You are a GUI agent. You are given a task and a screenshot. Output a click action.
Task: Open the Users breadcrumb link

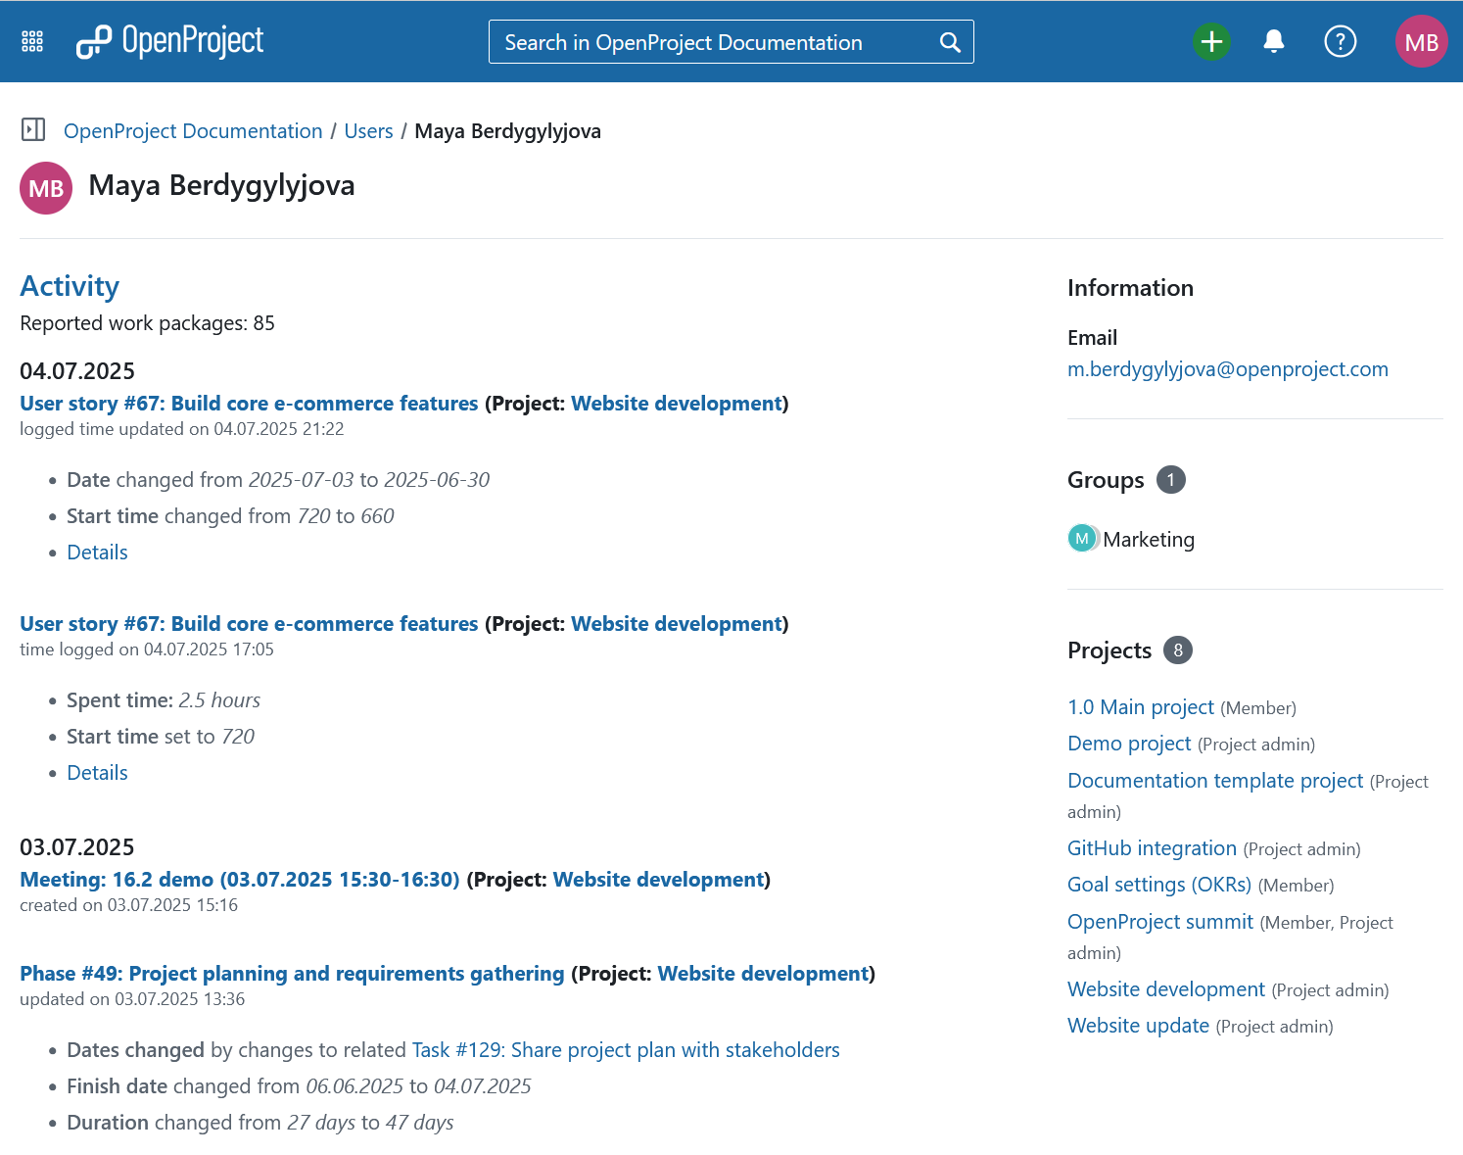(368, 130)
